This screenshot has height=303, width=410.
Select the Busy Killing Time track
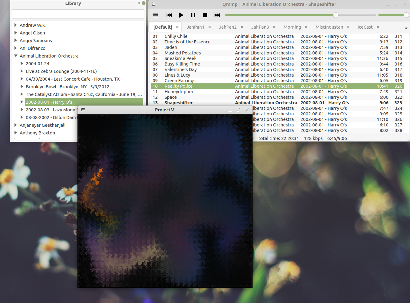pyautogui.click(x=277, y=64)
